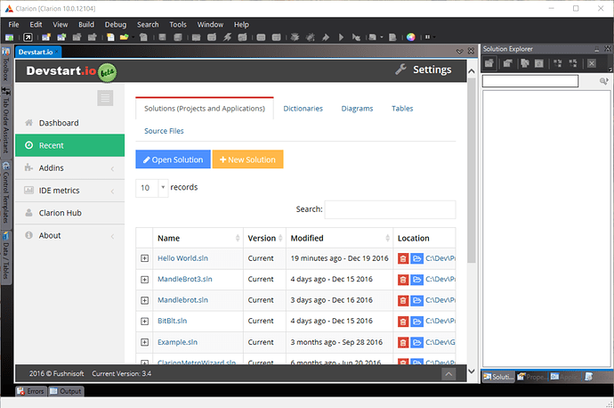Pin the Solution Explorer panel
This screenshot has height=408, width=614.
597,49
